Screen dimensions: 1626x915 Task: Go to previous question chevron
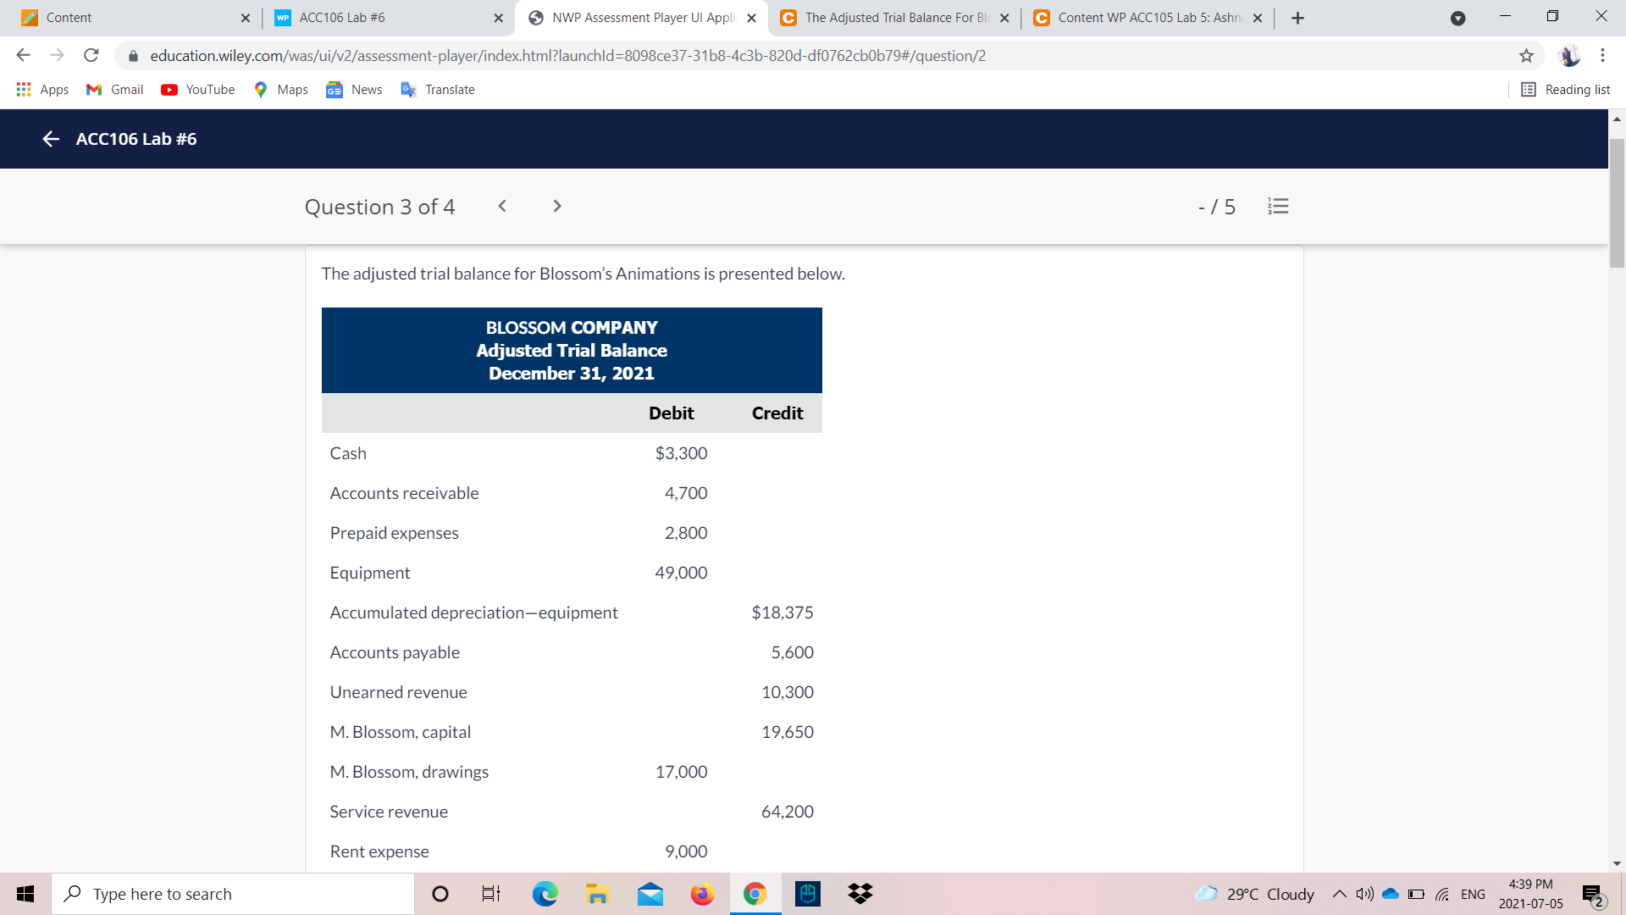pyautogui.click(x=502, y=206)
